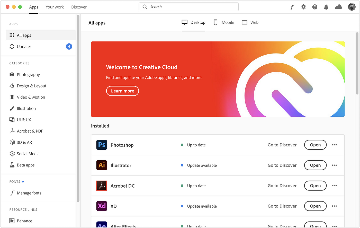Viewport: 360px width, 228px height.
Task: Select the Mobile tab
Action: (224, 23)
